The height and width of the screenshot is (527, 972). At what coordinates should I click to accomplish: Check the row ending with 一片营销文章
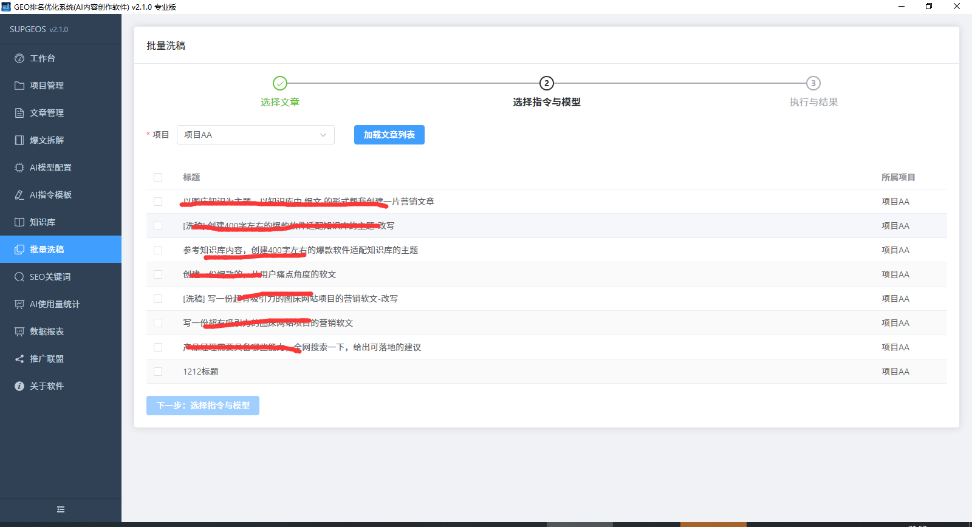[x=158, y=202]
